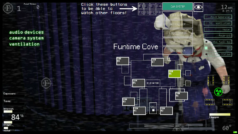This screenshot has width=238, height=134.
Task: Click the green ventilation fan icon
Action: [218, 92]
